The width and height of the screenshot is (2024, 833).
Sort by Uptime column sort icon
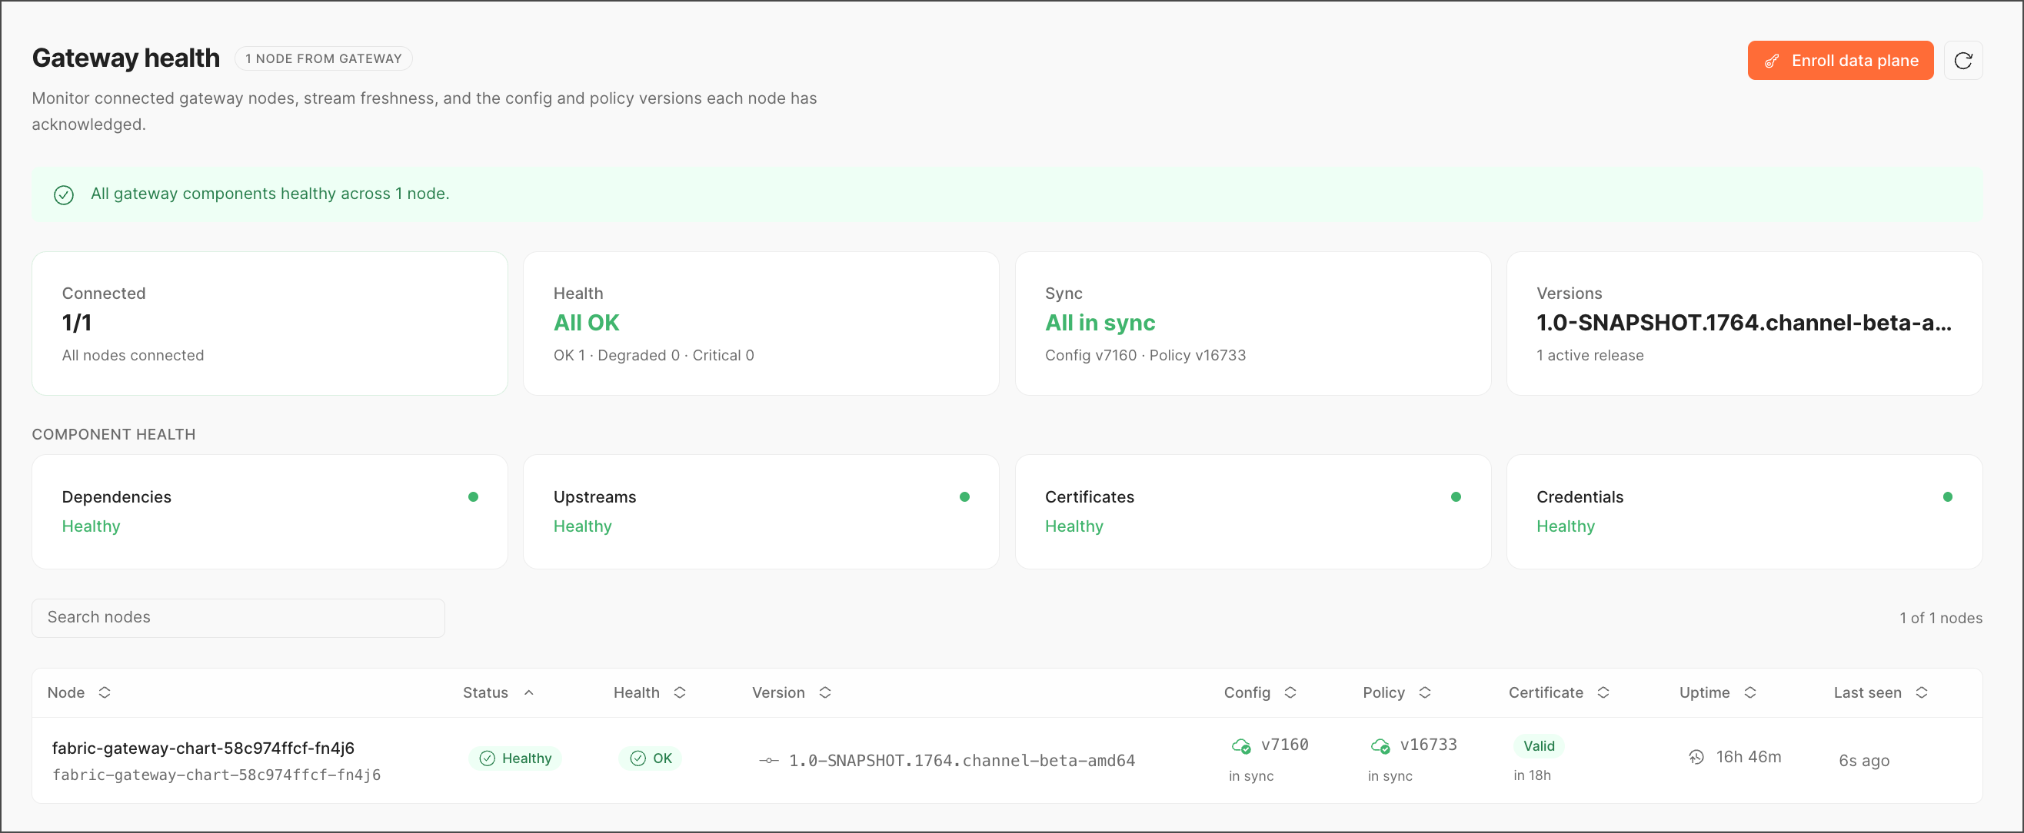tap(1749, 692)
